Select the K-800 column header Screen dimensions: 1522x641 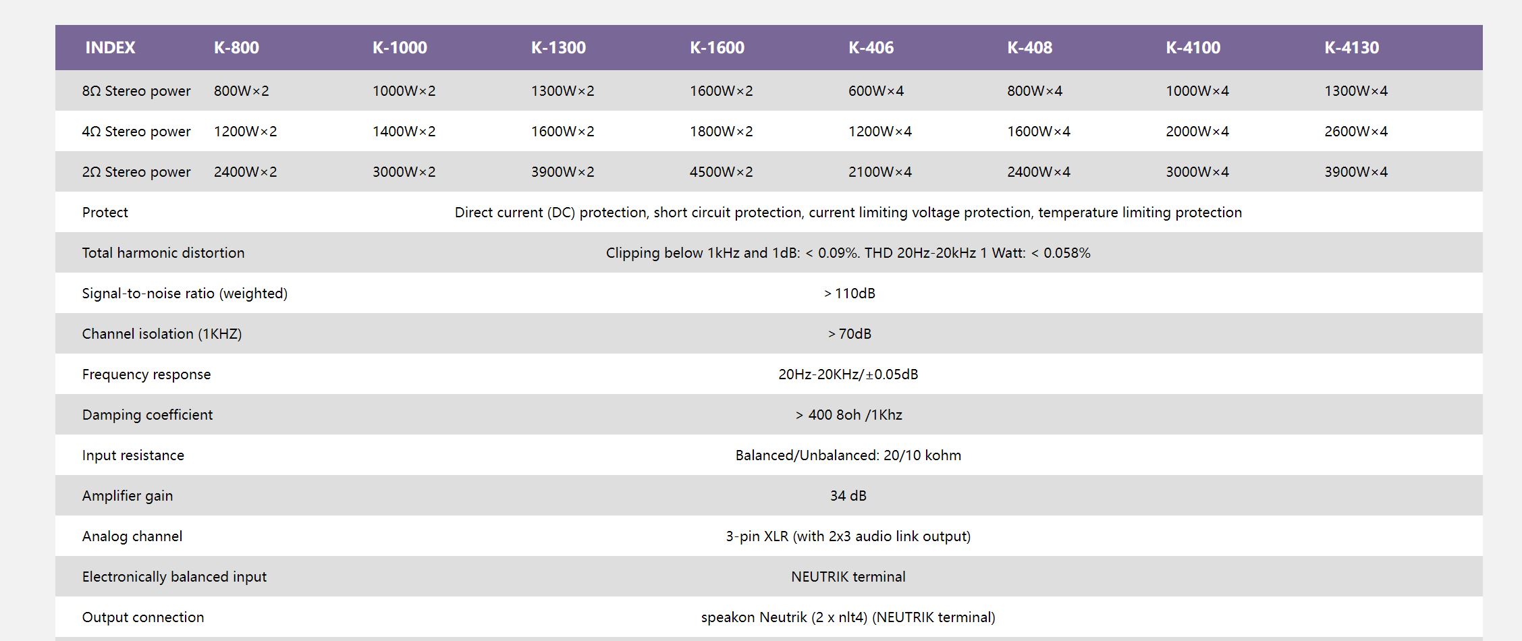pos(236,48)
